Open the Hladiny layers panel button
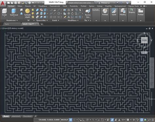This screenshot has height=122, width=155. [x=123, y=12]
